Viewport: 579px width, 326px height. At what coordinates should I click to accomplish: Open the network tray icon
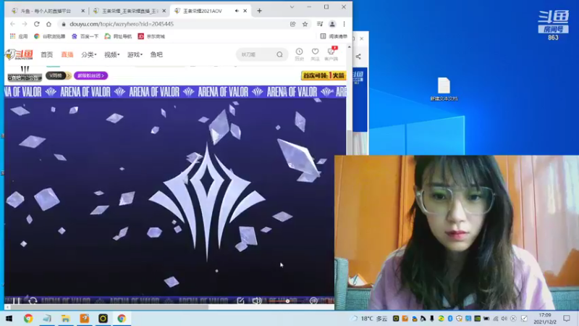point(496,318)
